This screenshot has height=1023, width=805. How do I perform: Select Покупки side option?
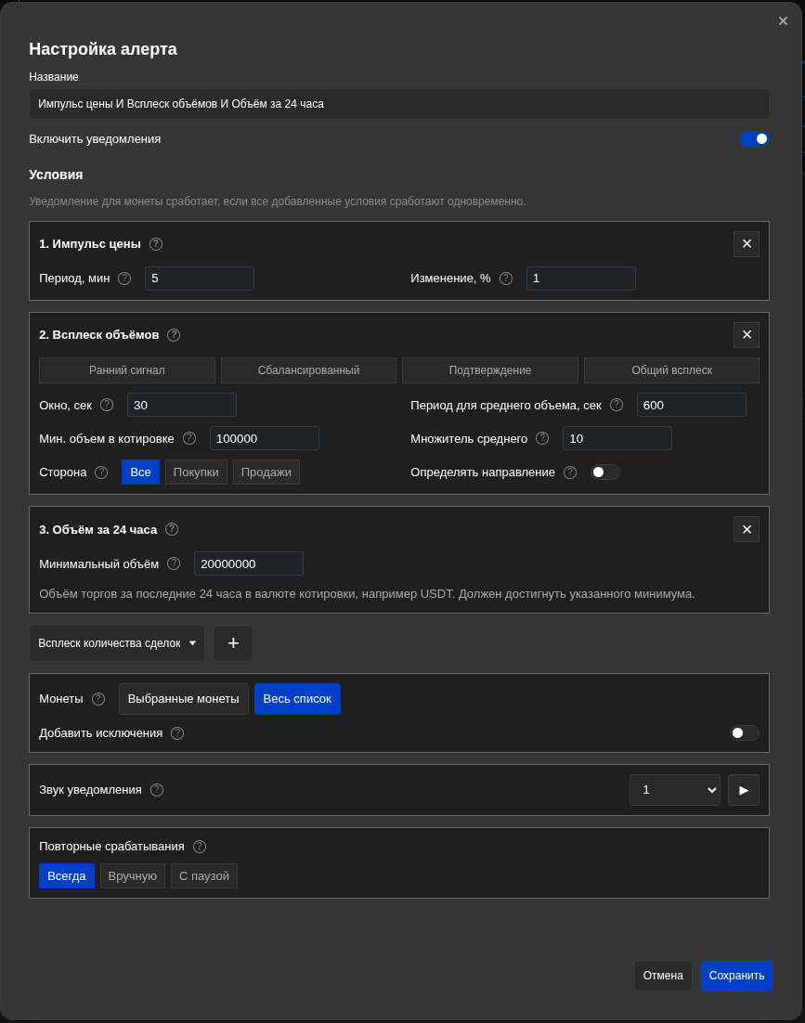pos(196,473)
